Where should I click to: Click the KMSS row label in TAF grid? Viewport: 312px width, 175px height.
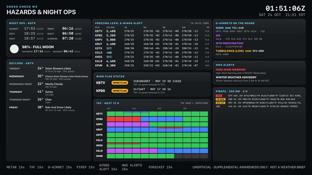coord(99,145)
